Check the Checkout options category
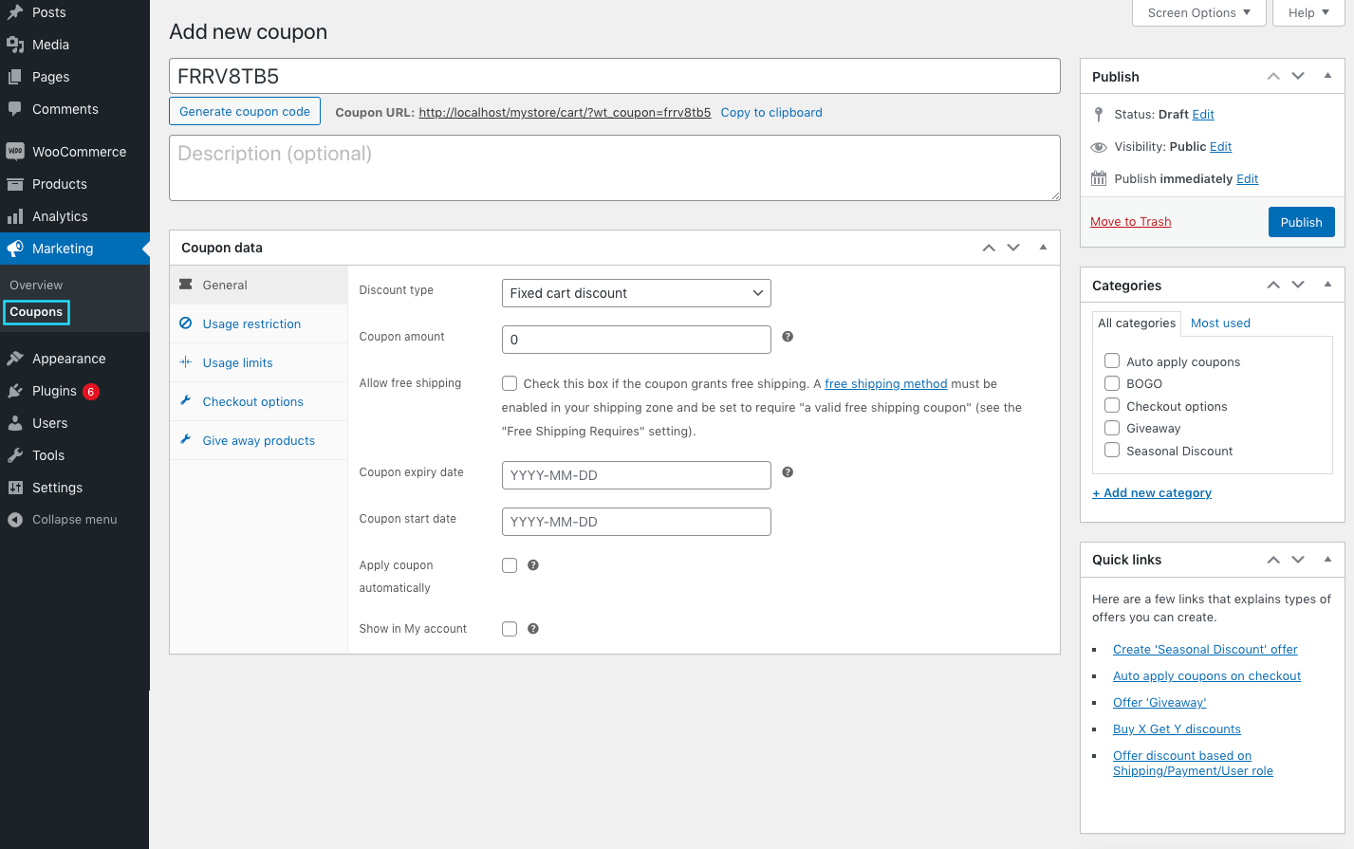 tap(1112, 405)
